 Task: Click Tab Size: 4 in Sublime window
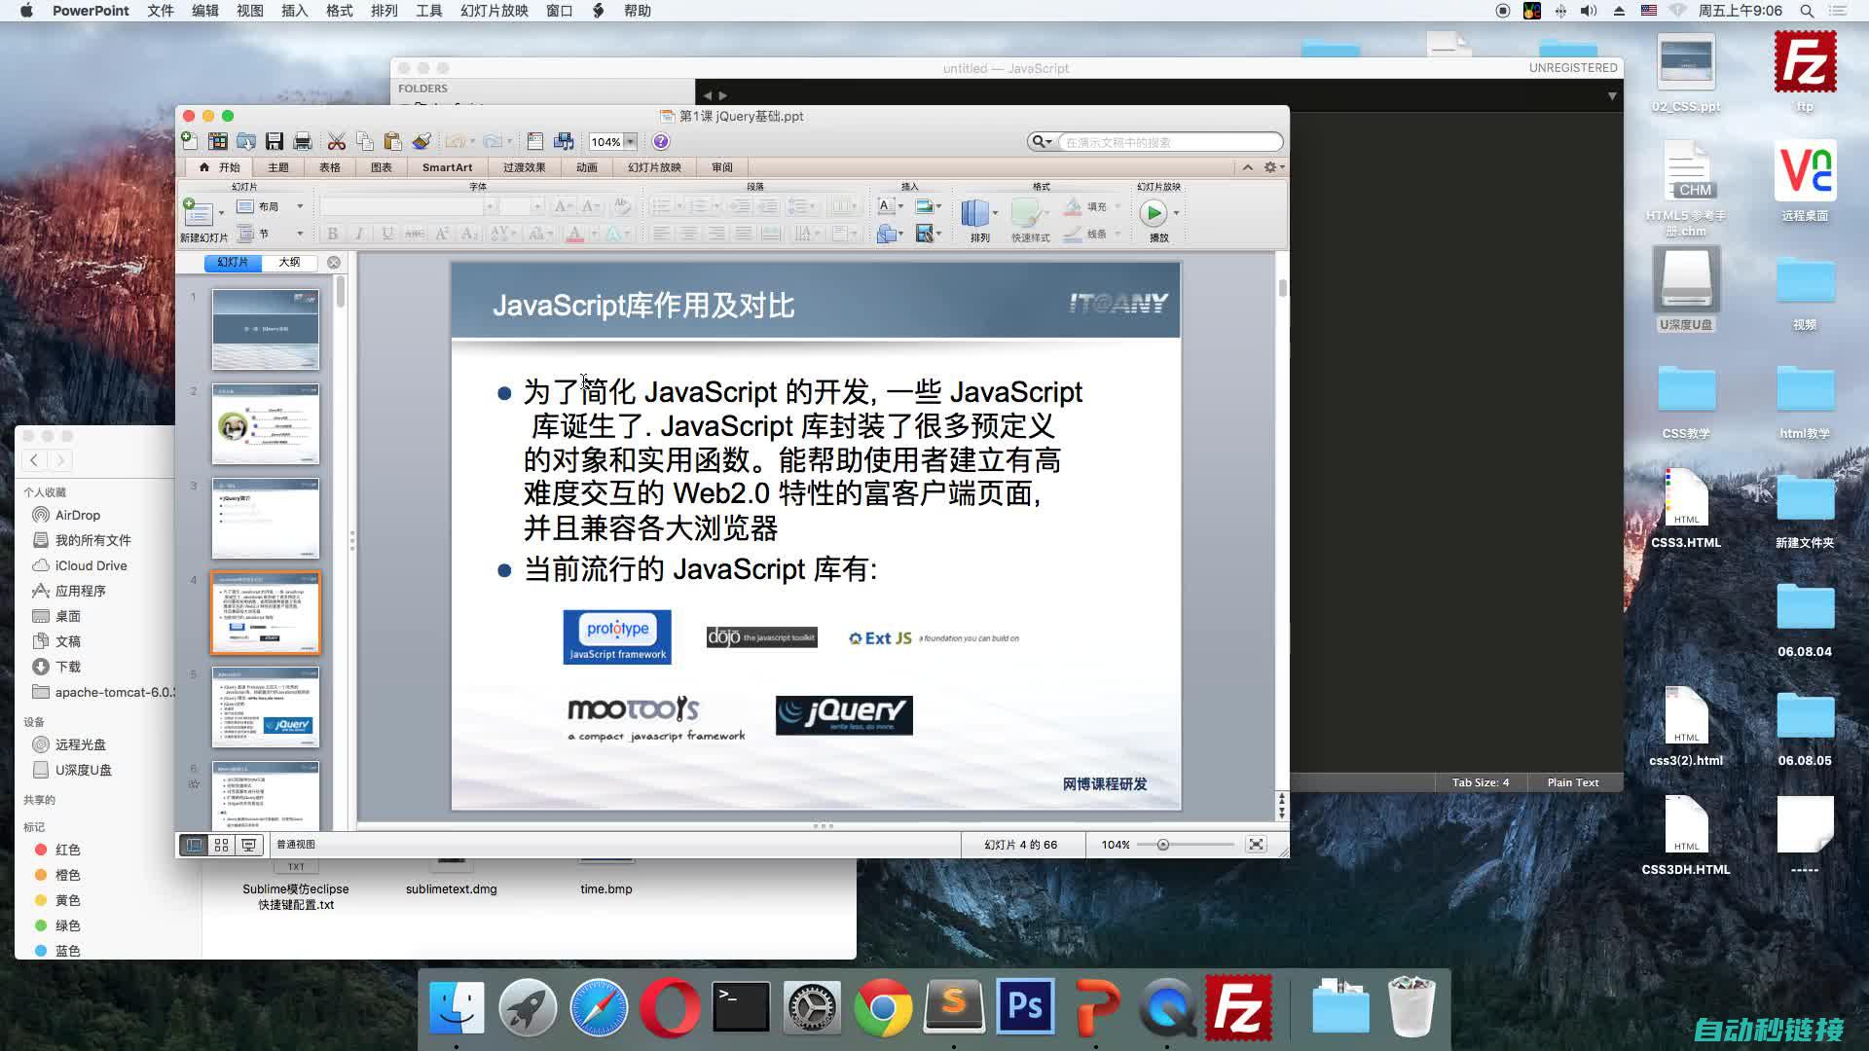click(1481, 782)
